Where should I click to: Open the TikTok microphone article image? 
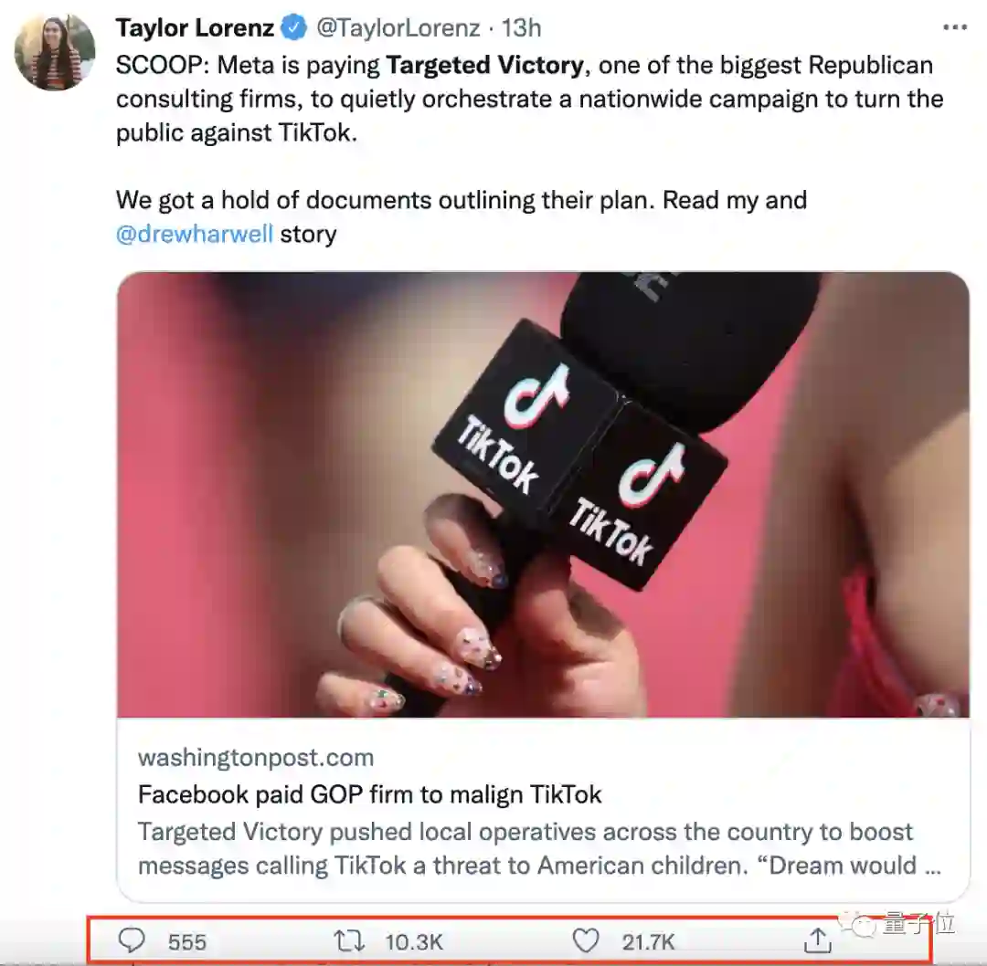(x=543, y=493)
